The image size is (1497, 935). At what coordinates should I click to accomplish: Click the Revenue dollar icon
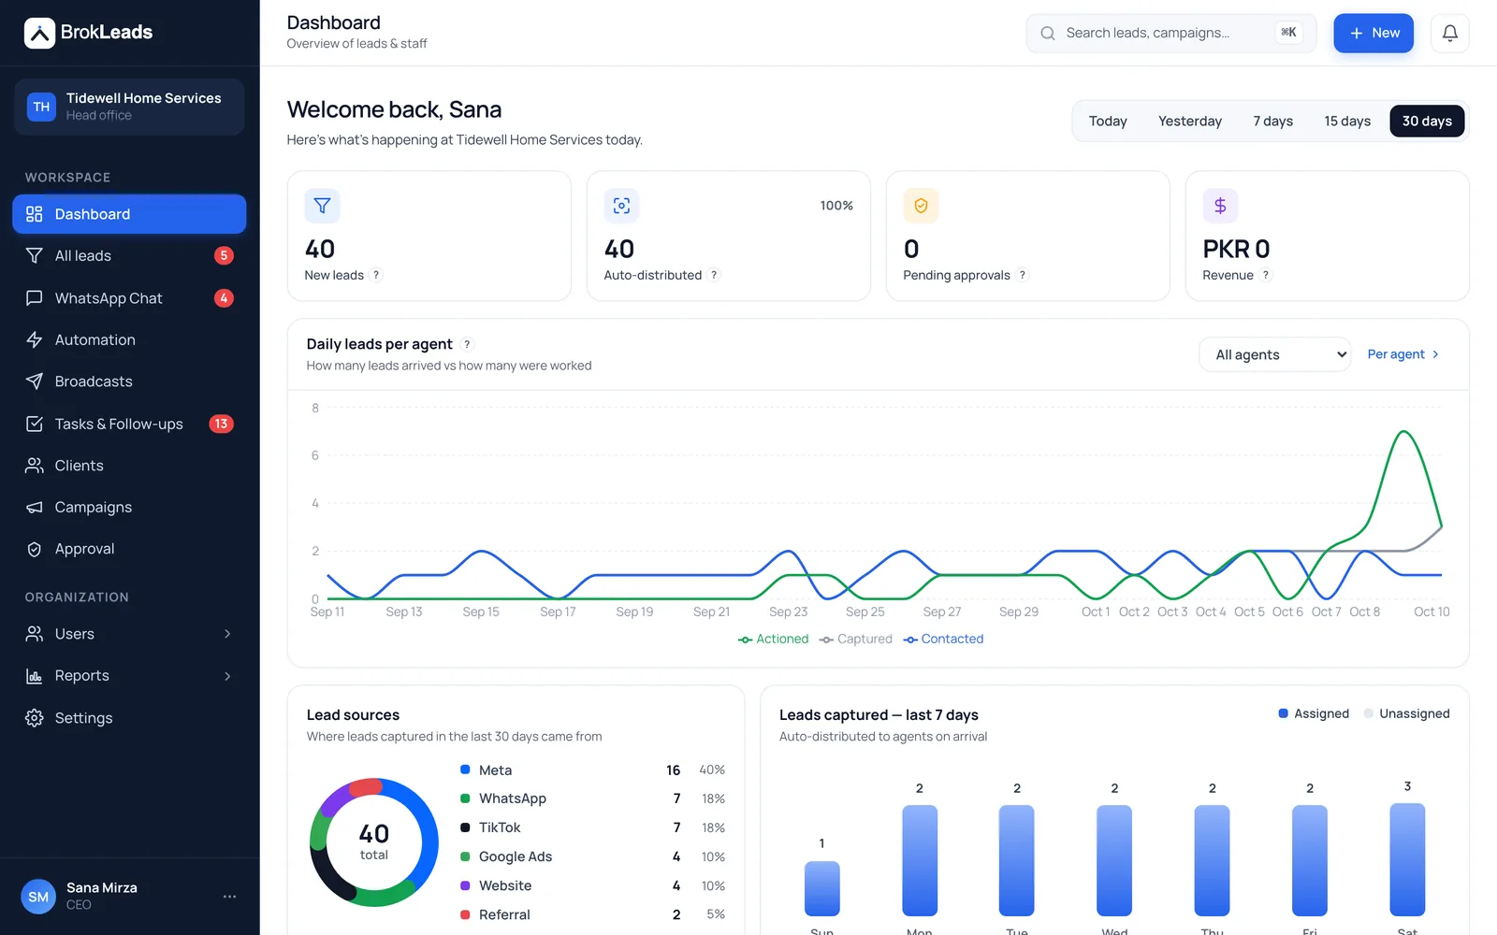[1220, 206]
